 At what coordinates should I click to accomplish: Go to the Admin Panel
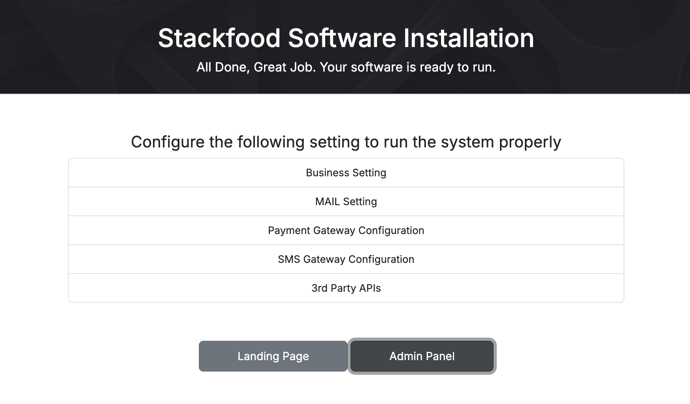click(x=422, y=356)
